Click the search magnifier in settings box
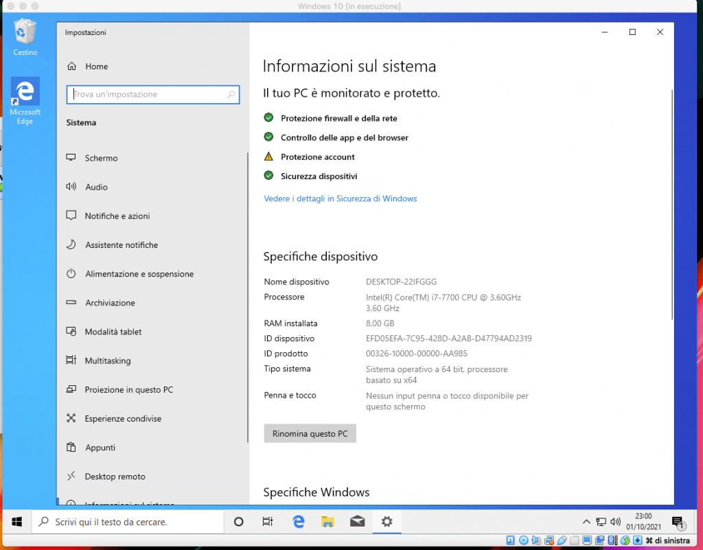Image resolution: width=703 pixels, height=550 pixels. pyautogui.click(x=231, y=95)
